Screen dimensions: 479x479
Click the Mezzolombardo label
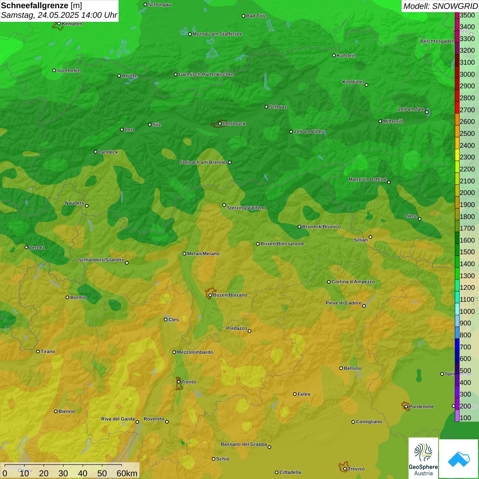[195, 352]
